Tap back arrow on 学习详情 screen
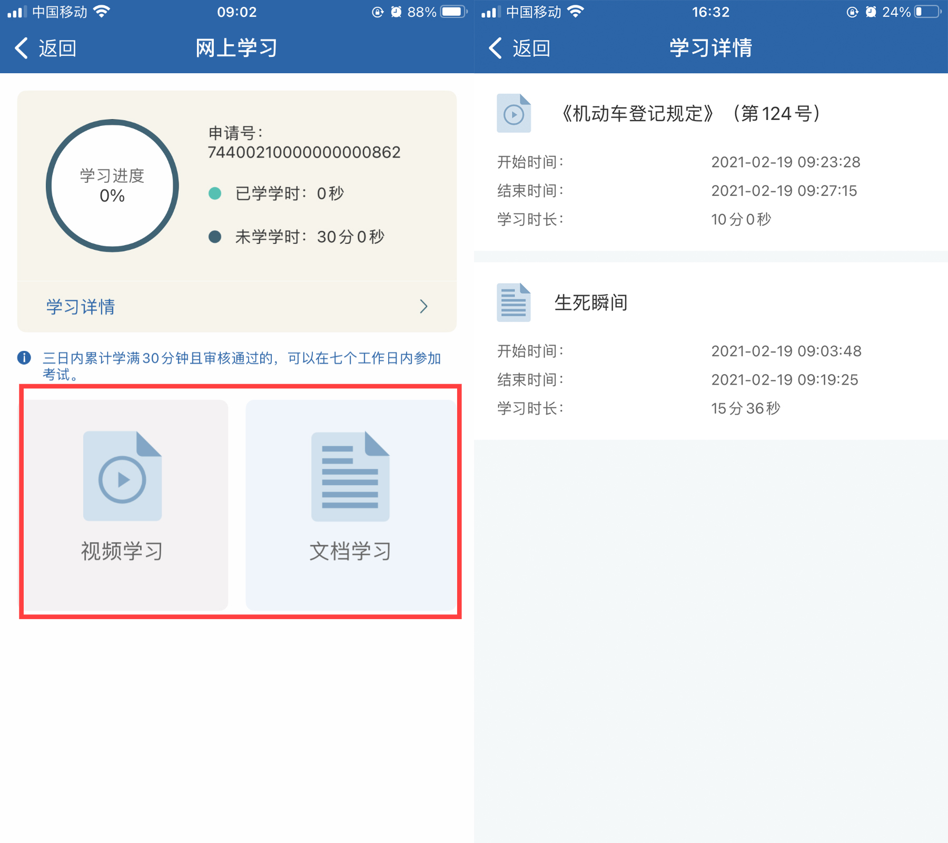 496,48
